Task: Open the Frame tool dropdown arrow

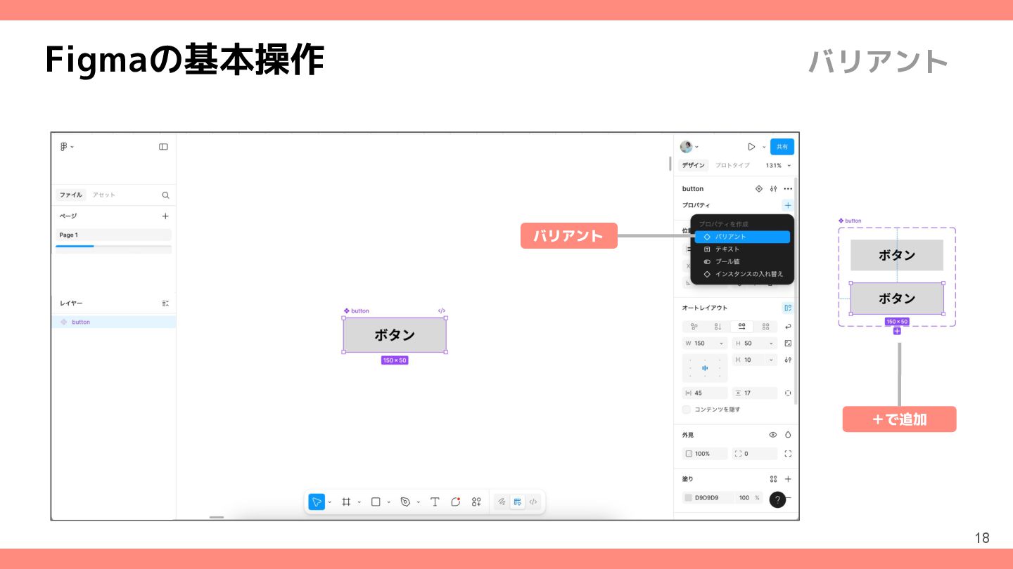Action: tap(359, 502)
